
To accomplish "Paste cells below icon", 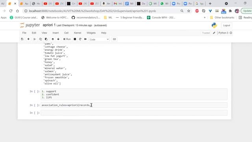I will (x=46, y=39).
